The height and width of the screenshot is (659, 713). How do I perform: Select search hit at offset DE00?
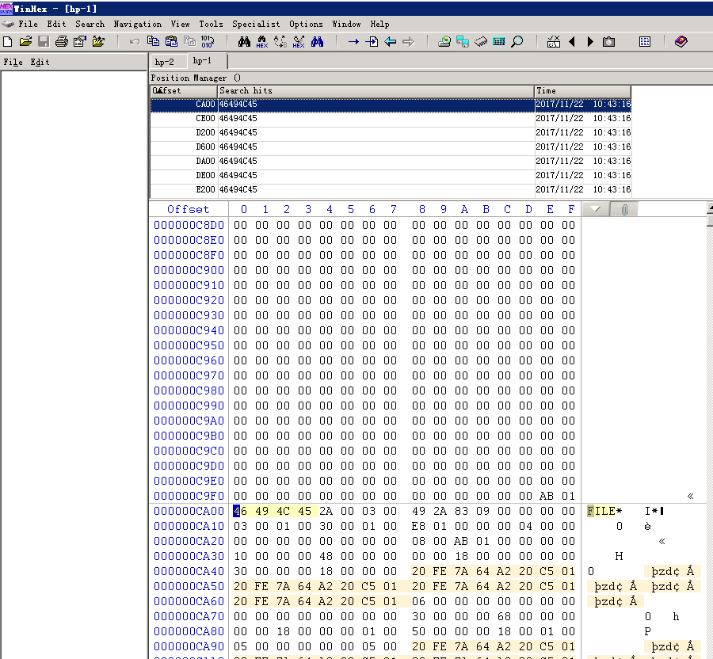391,175
